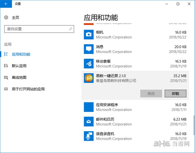This screenshot has width=195, height=153.
Task: Click the 应用安装程序 blue icon
Action: point(89,107)
